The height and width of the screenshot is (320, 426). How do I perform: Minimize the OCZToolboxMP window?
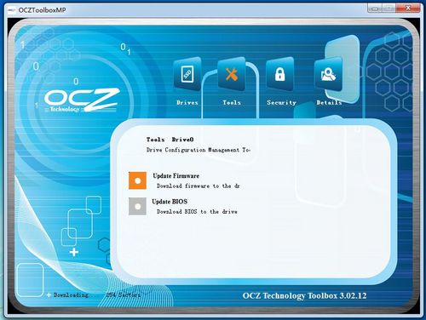[375, 9]
